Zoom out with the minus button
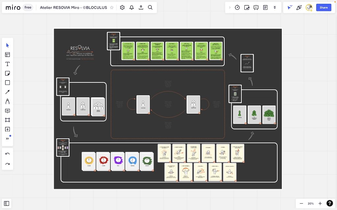The width and height of the screenshot is (337, 210). coord(301,203)
